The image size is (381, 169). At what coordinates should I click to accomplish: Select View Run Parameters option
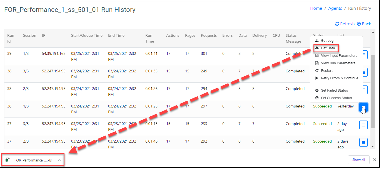point(338,63)
